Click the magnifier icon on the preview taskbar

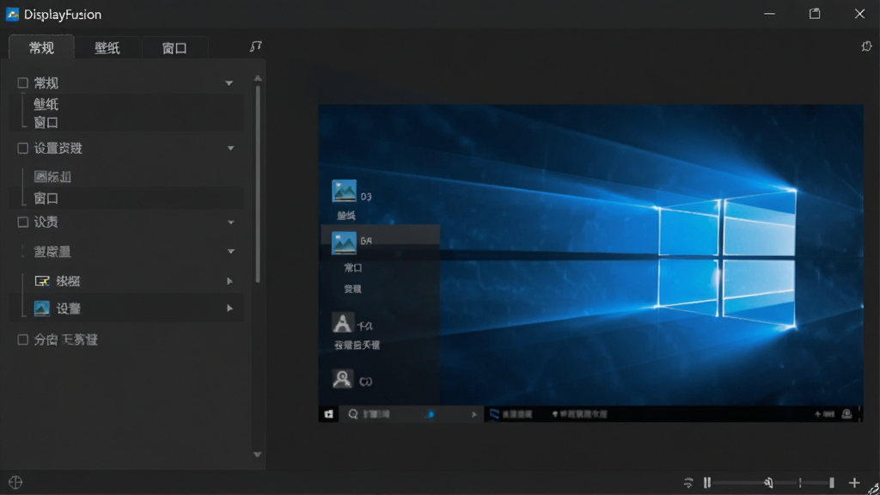pos(353,414)
